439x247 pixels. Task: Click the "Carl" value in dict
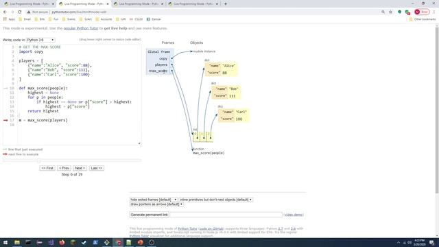click(241, 112)
